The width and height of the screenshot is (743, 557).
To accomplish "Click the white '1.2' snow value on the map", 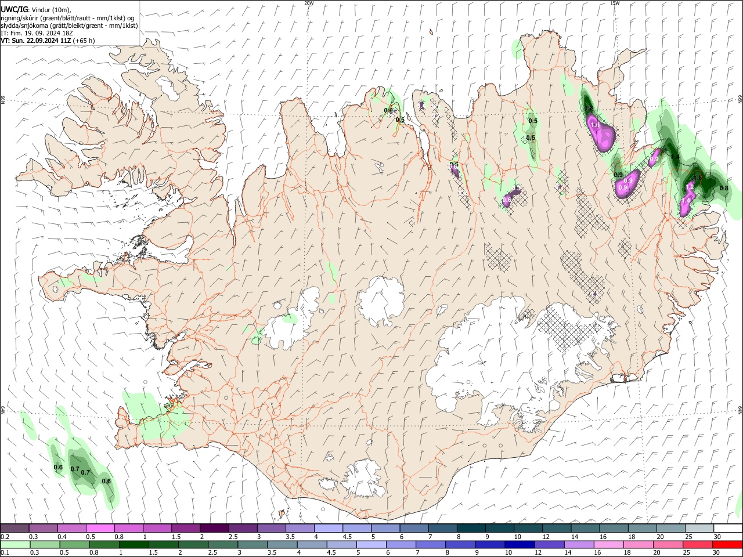I will click(x=690, y=187).
